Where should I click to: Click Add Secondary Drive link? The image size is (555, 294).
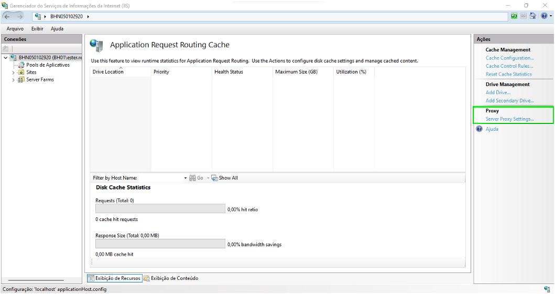pyautogui.click(x=509, y=101)
